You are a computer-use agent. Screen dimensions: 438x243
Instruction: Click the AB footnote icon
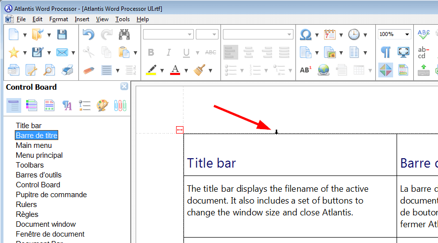(x=306, y=70)
